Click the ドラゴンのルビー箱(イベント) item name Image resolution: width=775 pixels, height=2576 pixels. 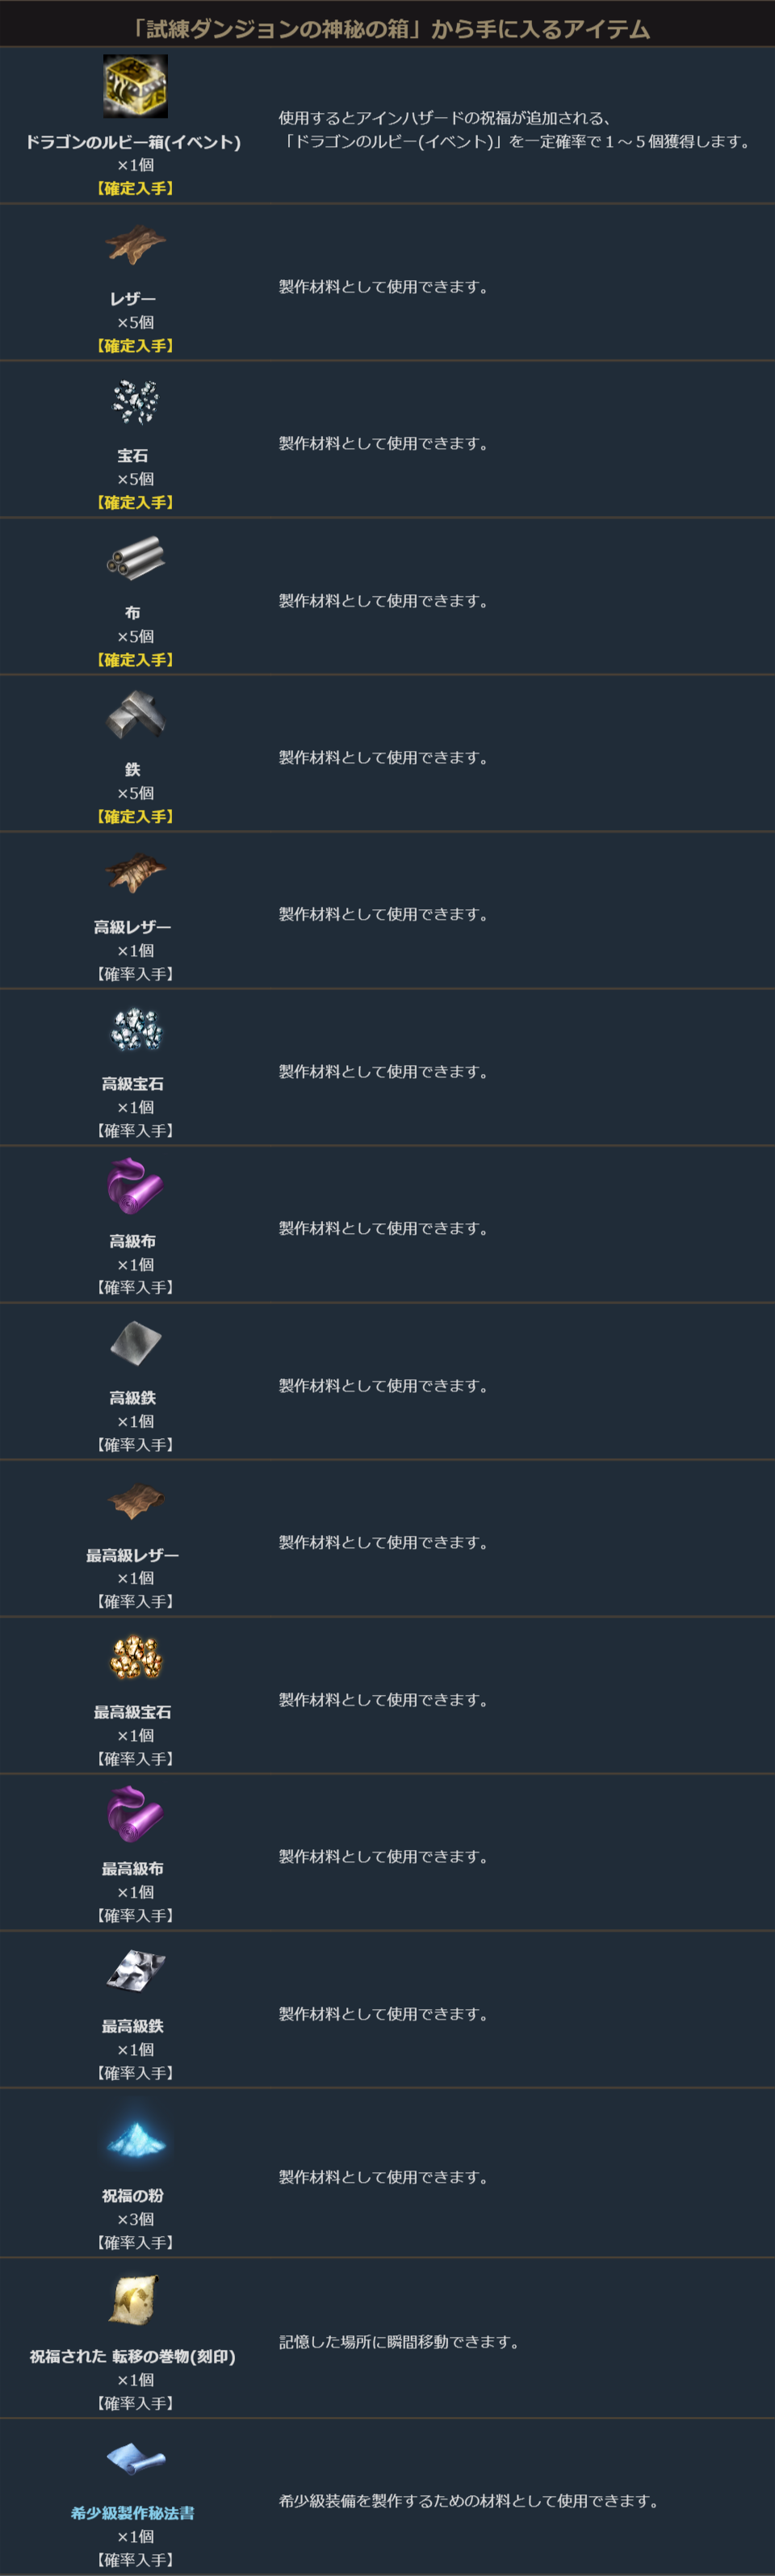click(133, 142)
